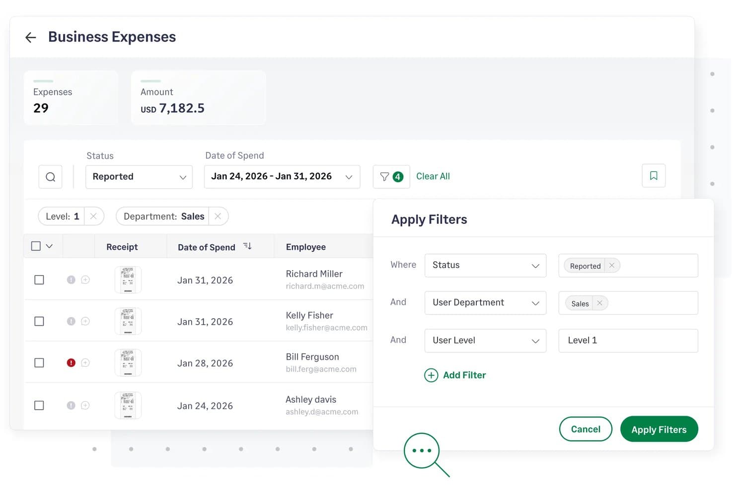Screen dimensions: 735x490
Task: Click the plus icon in Kelly Fisher's row
Action: point(85,322)
